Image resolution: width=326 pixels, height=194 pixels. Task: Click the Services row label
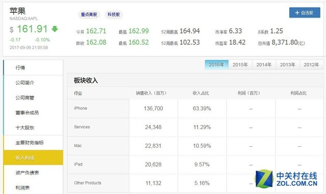[82, 127]
